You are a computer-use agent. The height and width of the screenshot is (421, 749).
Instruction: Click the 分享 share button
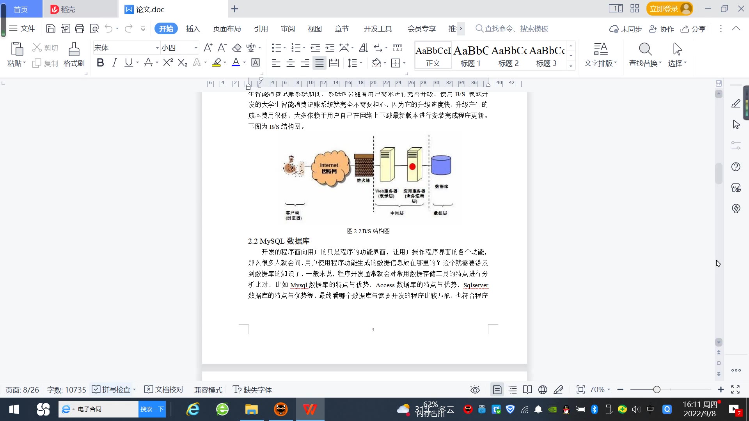coord(693,28)
